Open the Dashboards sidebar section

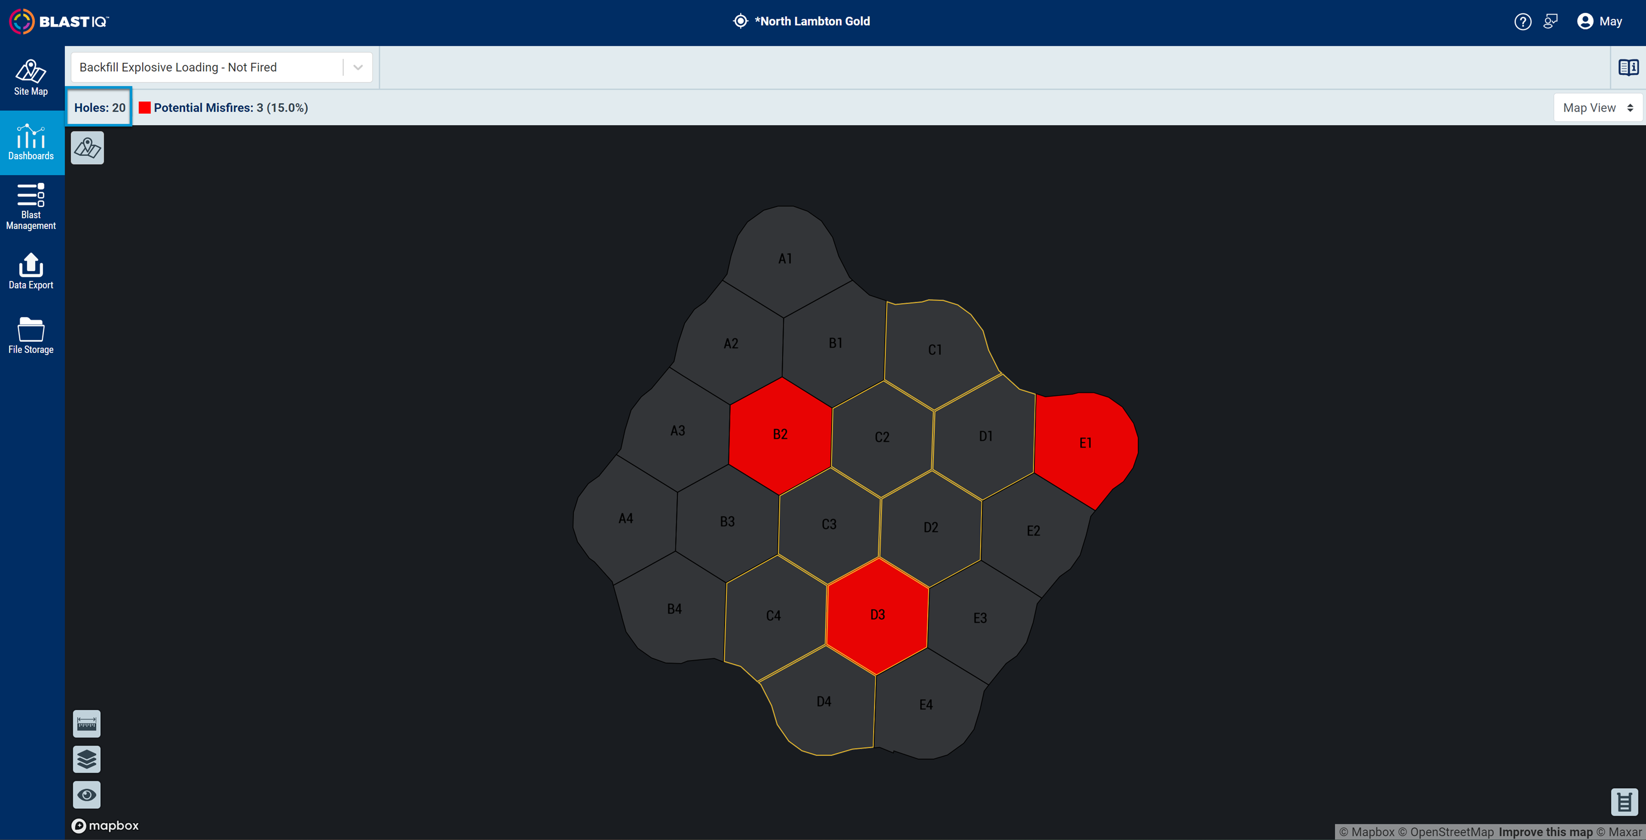tap(31, 143)
